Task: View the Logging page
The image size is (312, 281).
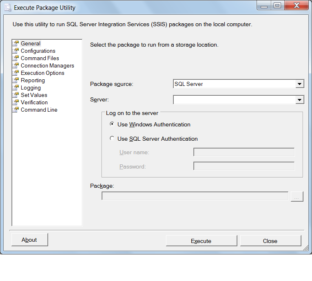Action: [31, 88]
